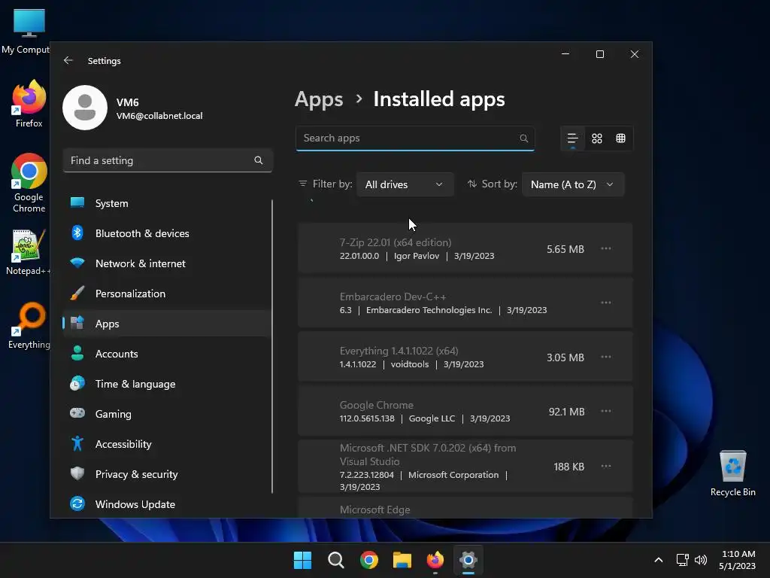Open more options for 7-Zip 22.01
This screenshot has width=770, height=578.
(x=606, y=248)
